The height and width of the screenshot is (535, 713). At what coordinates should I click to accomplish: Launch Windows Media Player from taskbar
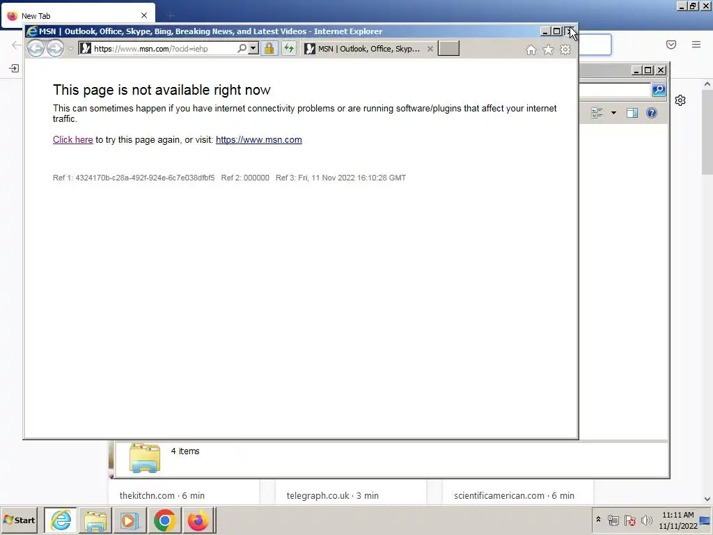130,520
